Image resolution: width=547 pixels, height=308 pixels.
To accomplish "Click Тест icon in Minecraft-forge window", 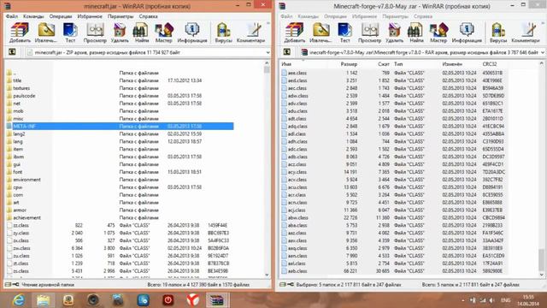I will point(344,33).
